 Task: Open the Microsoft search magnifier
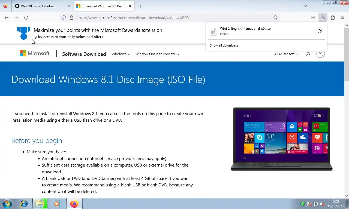[308, 54]
